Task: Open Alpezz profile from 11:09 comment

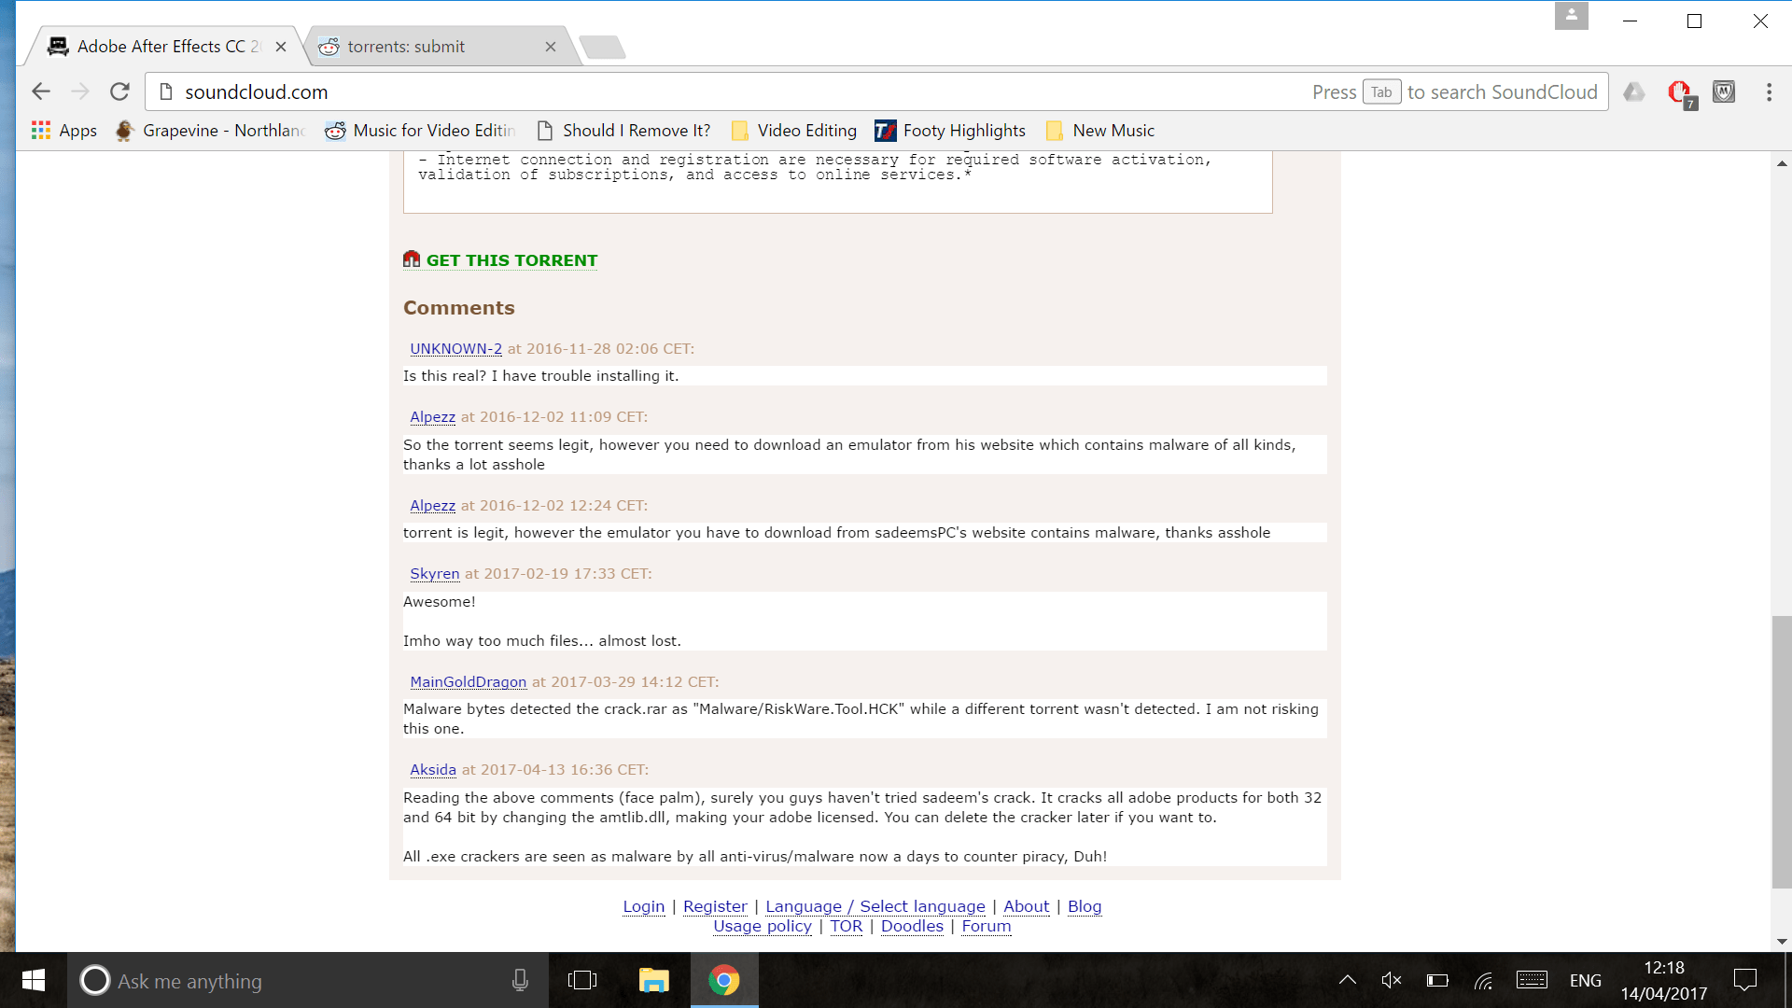Action: tap(432, 417)
